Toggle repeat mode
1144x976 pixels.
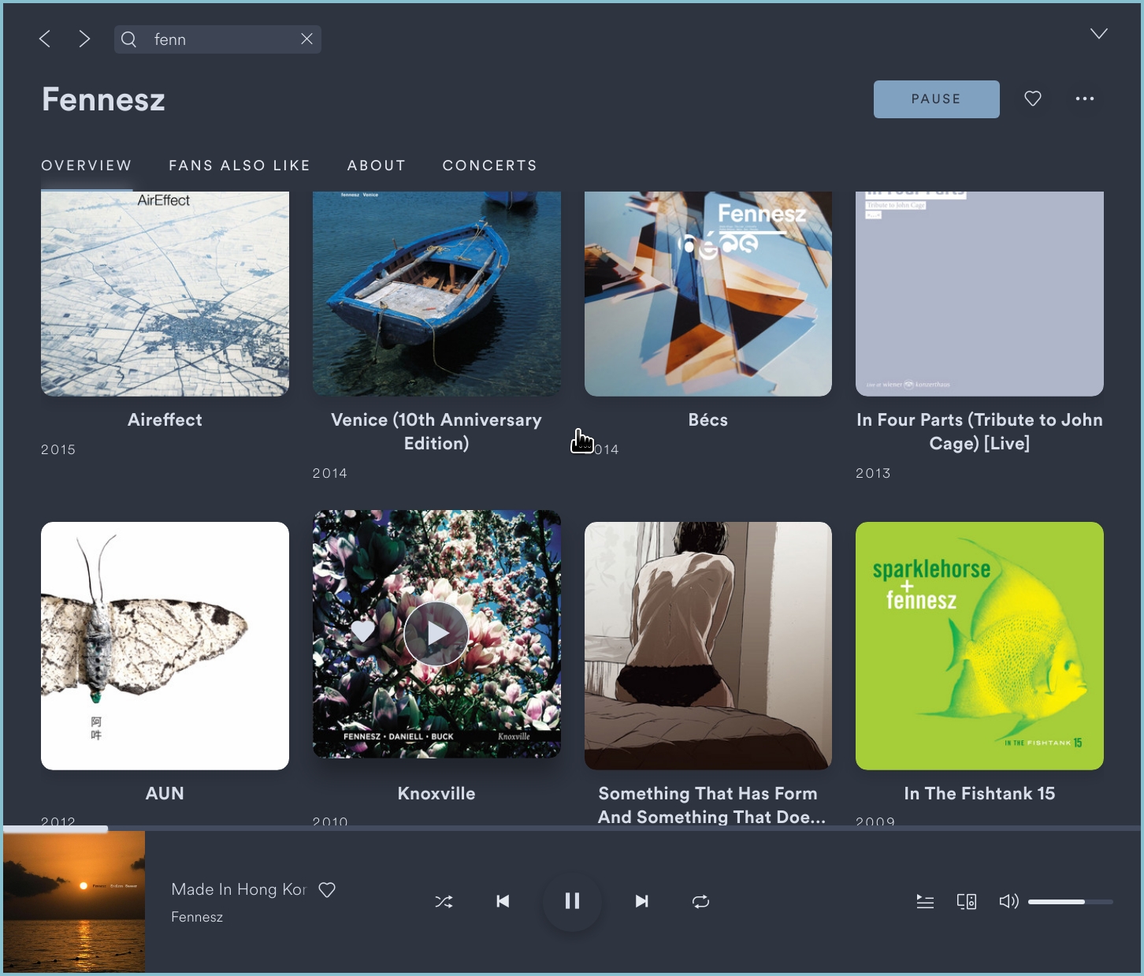[x=700, y=901]
